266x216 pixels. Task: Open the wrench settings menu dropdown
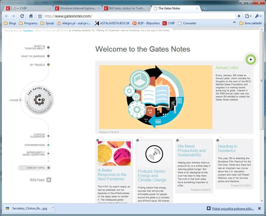258,16
